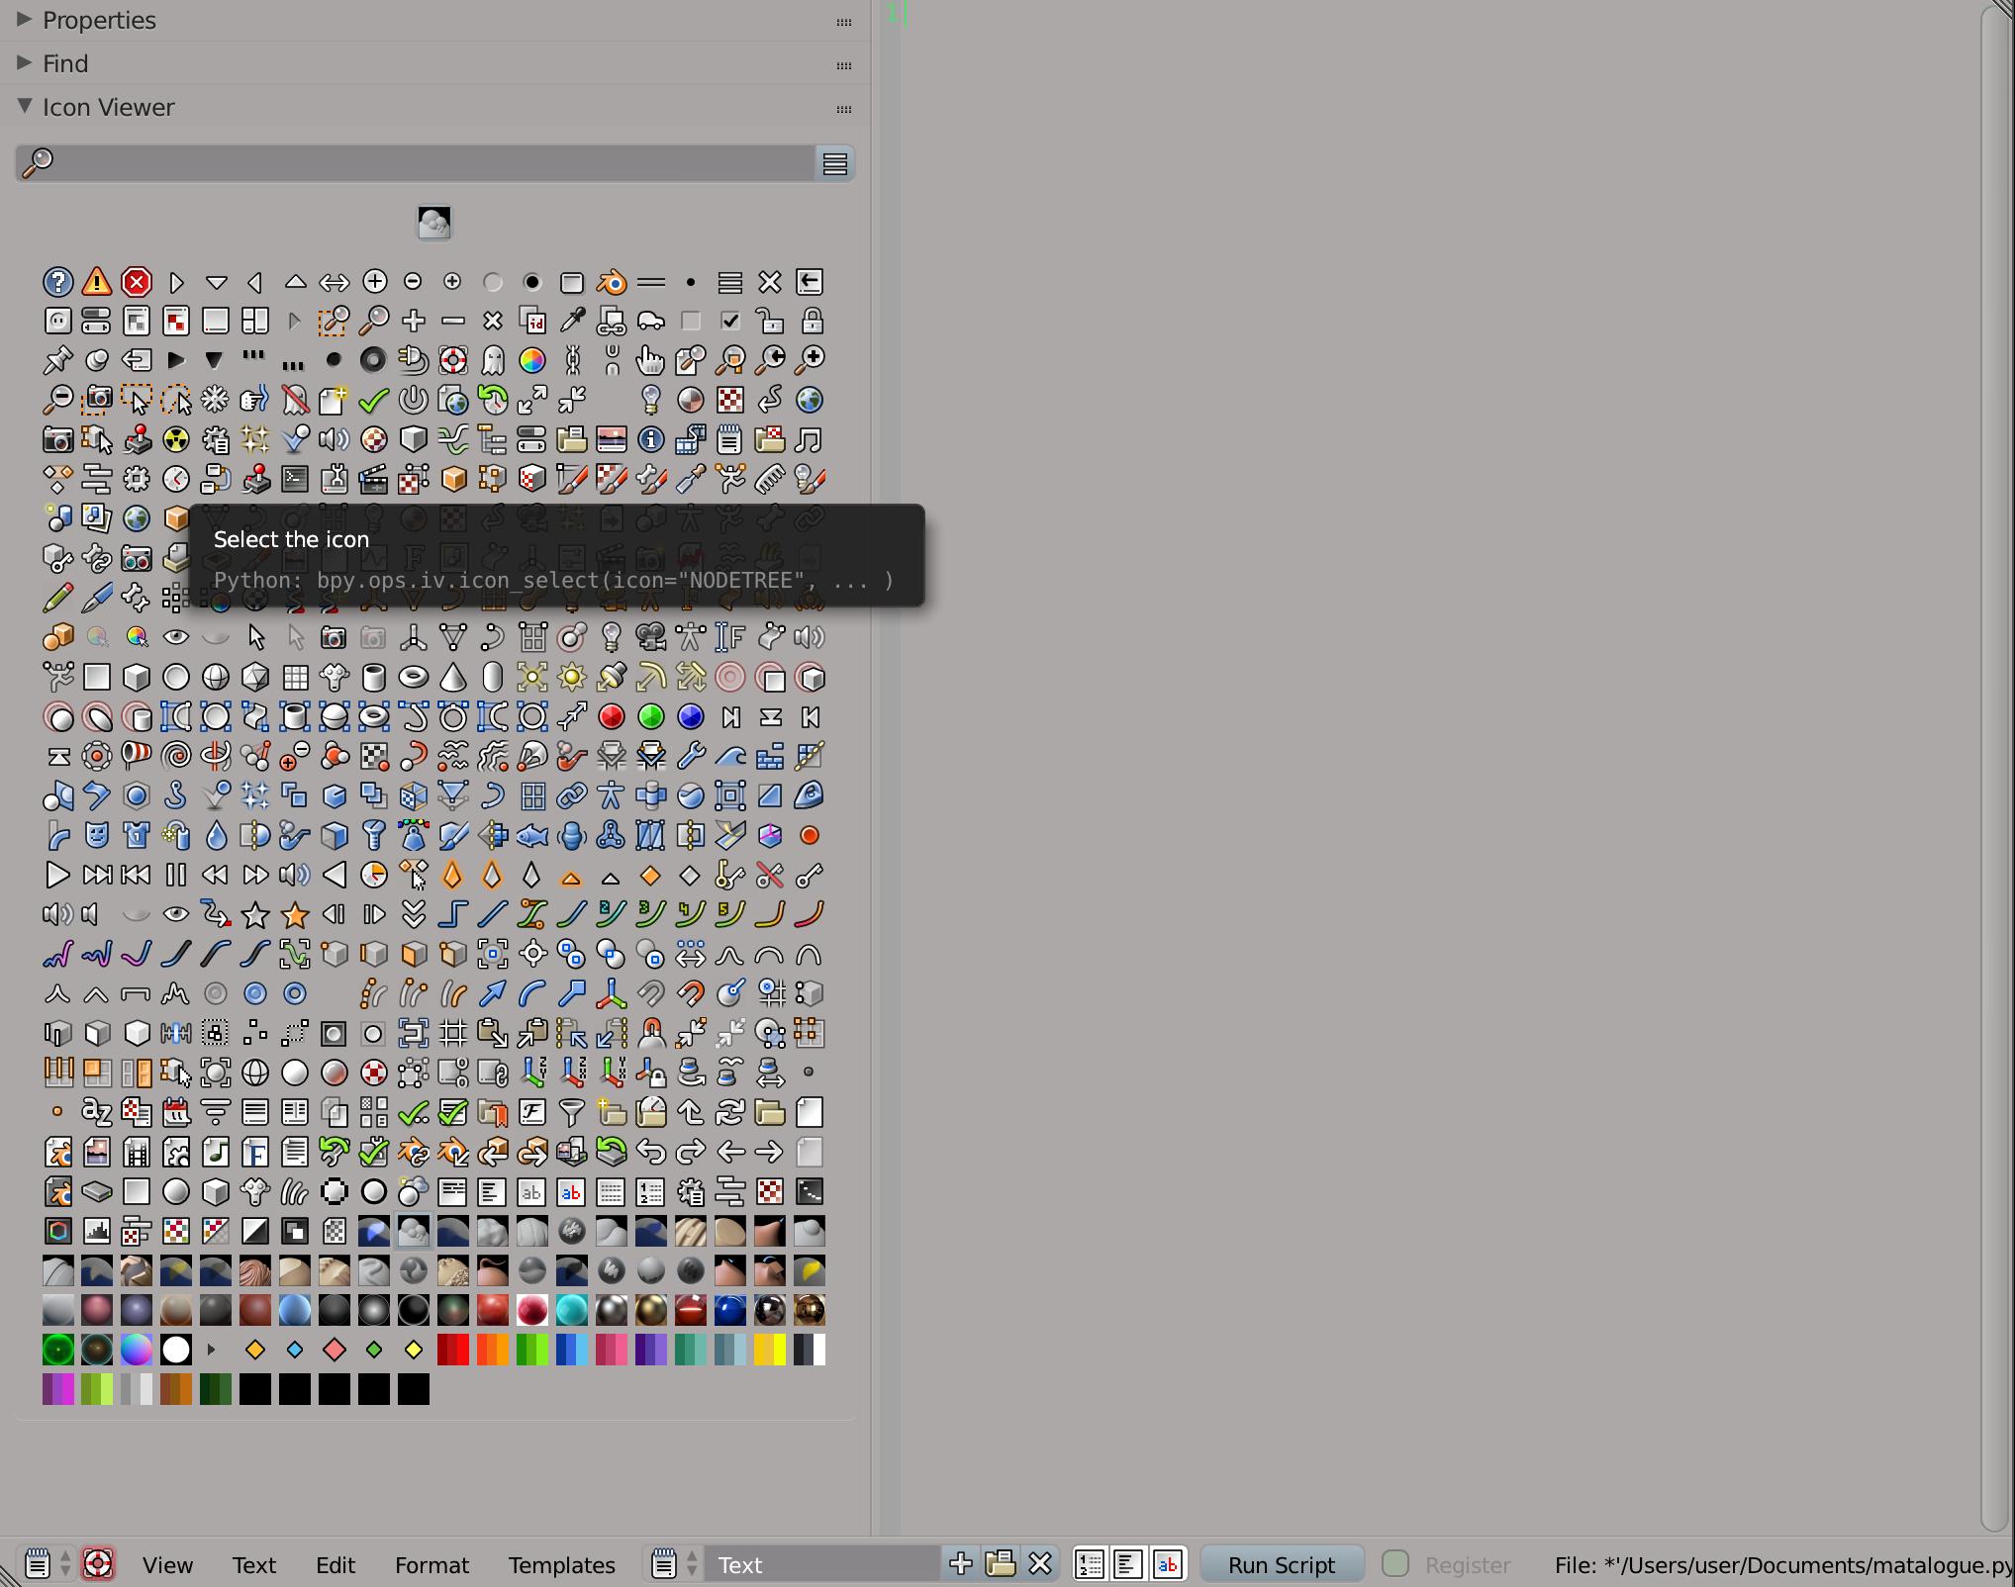Image resolution: width=2015 pixels, height=1587 pixels.
Task: Expand the Find panel
Action: click(64, 62)
